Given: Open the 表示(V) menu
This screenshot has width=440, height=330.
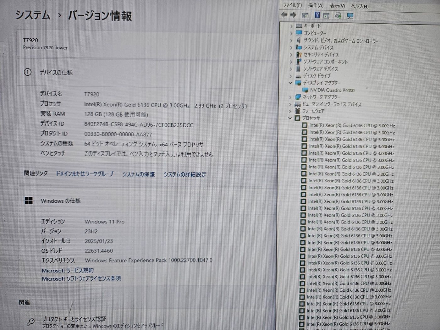Looking at the screenshot, I should (x=337, y=6).
